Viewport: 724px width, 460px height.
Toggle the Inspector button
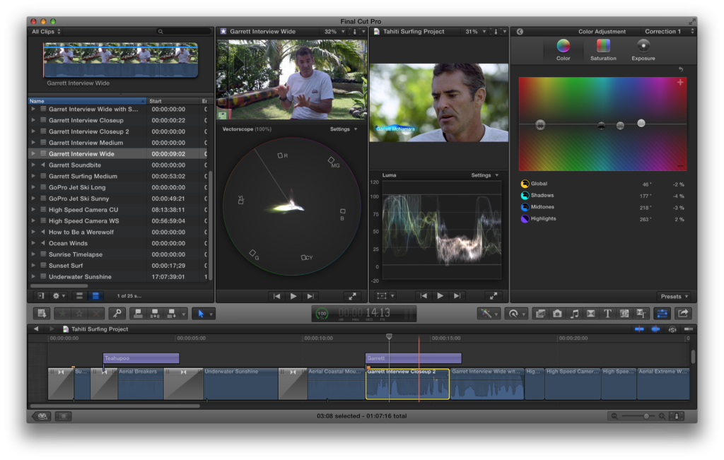tap(662, 314)
